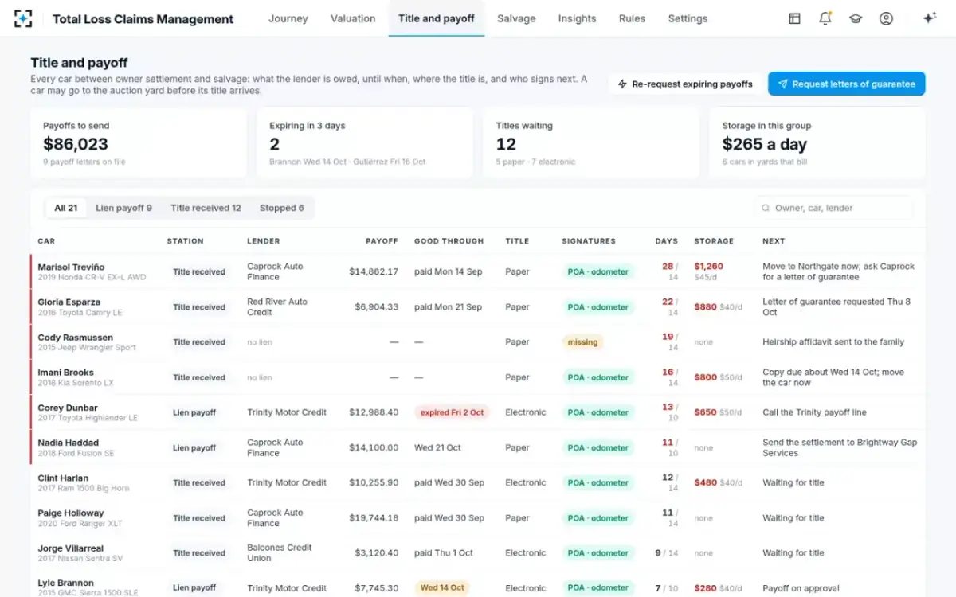Viewport: 956px width, 597px height.
Task: Click the $14,862.17 payoff amount
Action: pos(374,271)
